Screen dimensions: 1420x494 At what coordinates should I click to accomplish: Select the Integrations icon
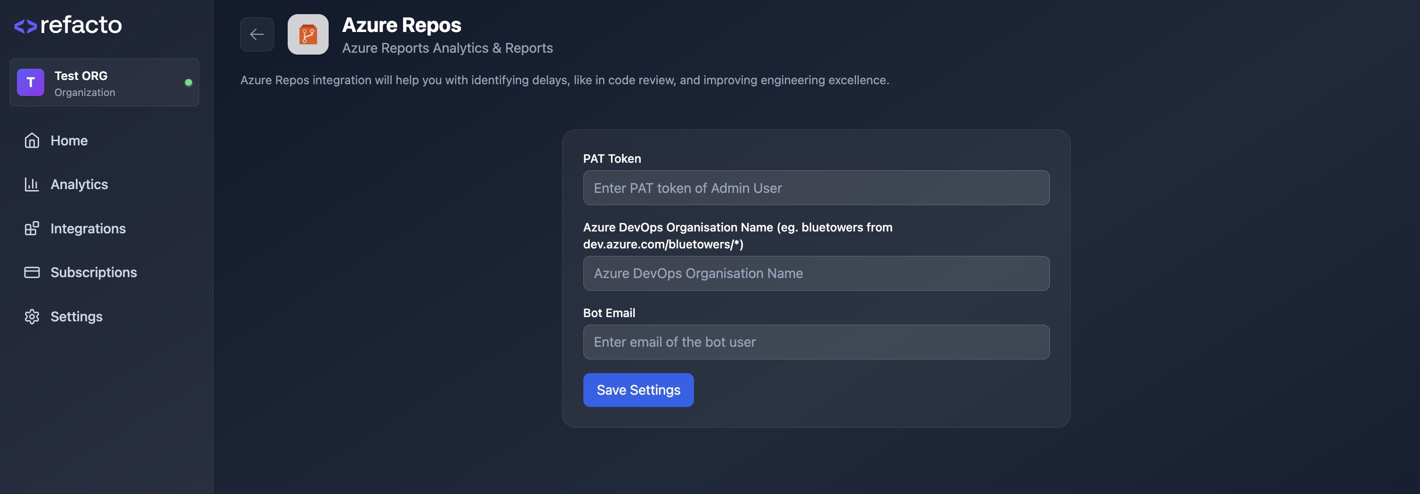pyautogui.click(x=32, y=228)
